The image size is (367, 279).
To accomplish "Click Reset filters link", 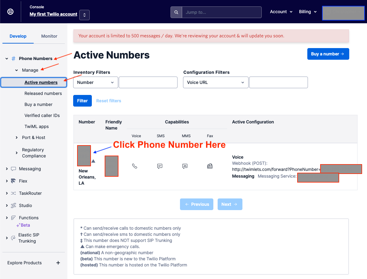I will pyautogui.click(x=109, y=101).
